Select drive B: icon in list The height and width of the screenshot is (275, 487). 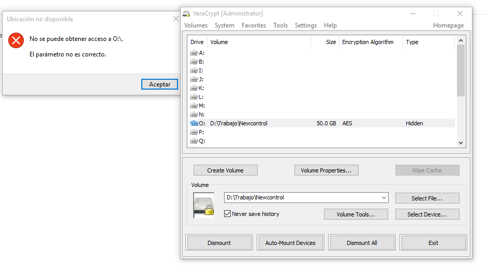pyautogui.click(x=194, y=62)
